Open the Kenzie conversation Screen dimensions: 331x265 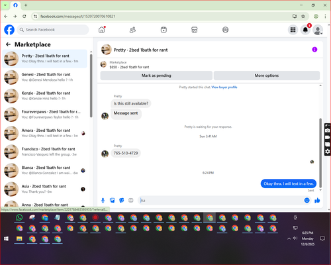coord(45,96)
